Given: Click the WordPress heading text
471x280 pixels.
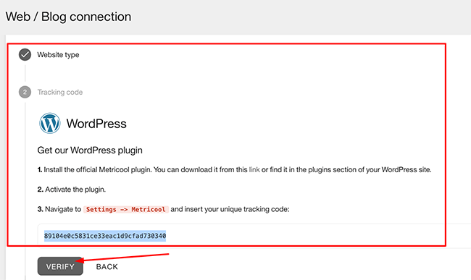Looking at the screenshot, I should [x=96, y=124].
